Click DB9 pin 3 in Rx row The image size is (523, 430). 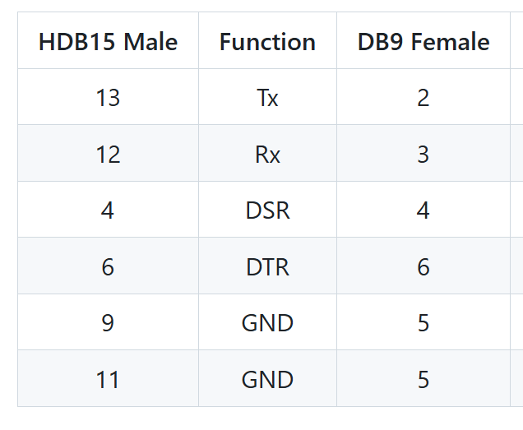pos(423,154)
